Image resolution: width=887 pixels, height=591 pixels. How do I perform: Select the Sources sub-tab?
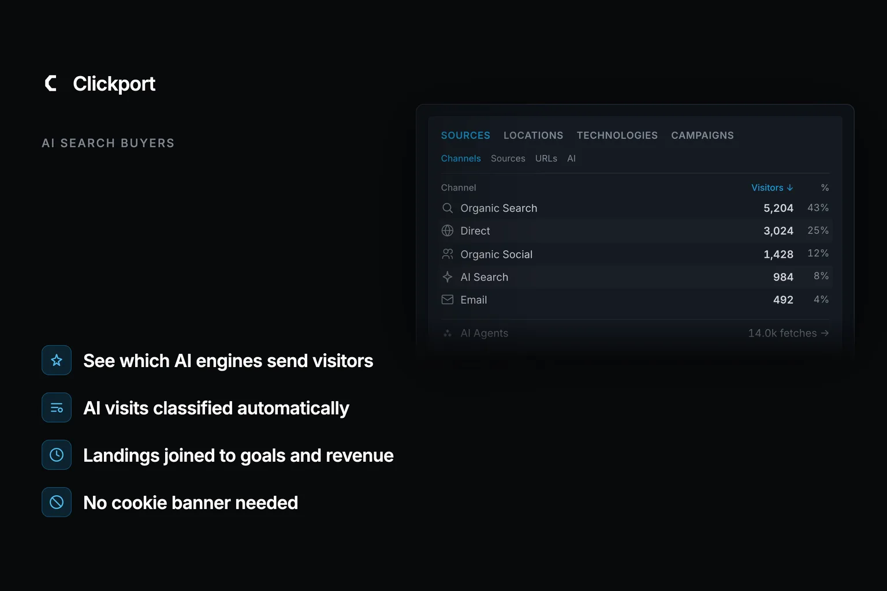coord(508,158)
